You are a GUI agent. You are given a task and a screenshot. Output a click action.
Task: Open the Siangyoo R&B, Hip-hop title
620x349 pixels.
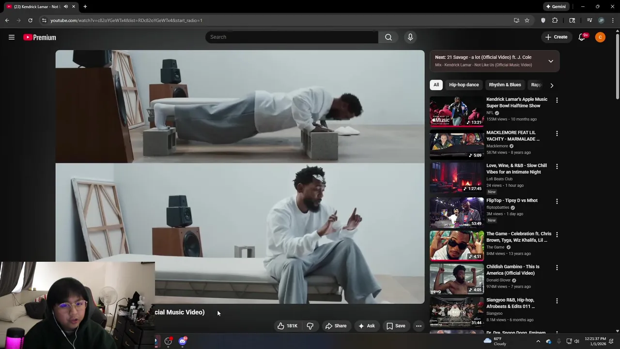click(x=511, y=303)
